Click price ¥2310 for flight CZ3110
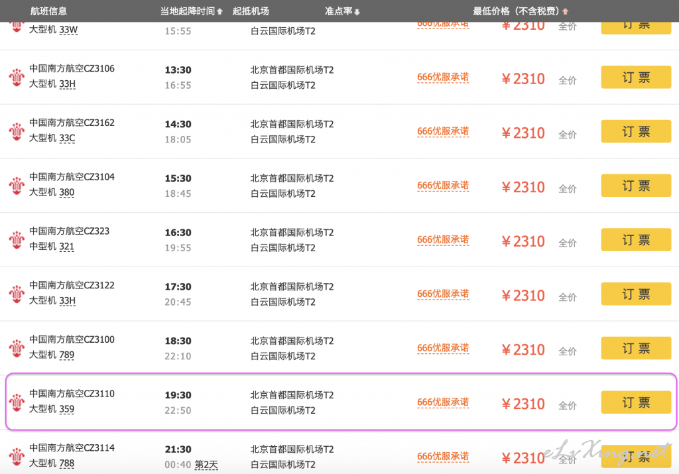Screen dimensions: 679x474 coord(523,404)
